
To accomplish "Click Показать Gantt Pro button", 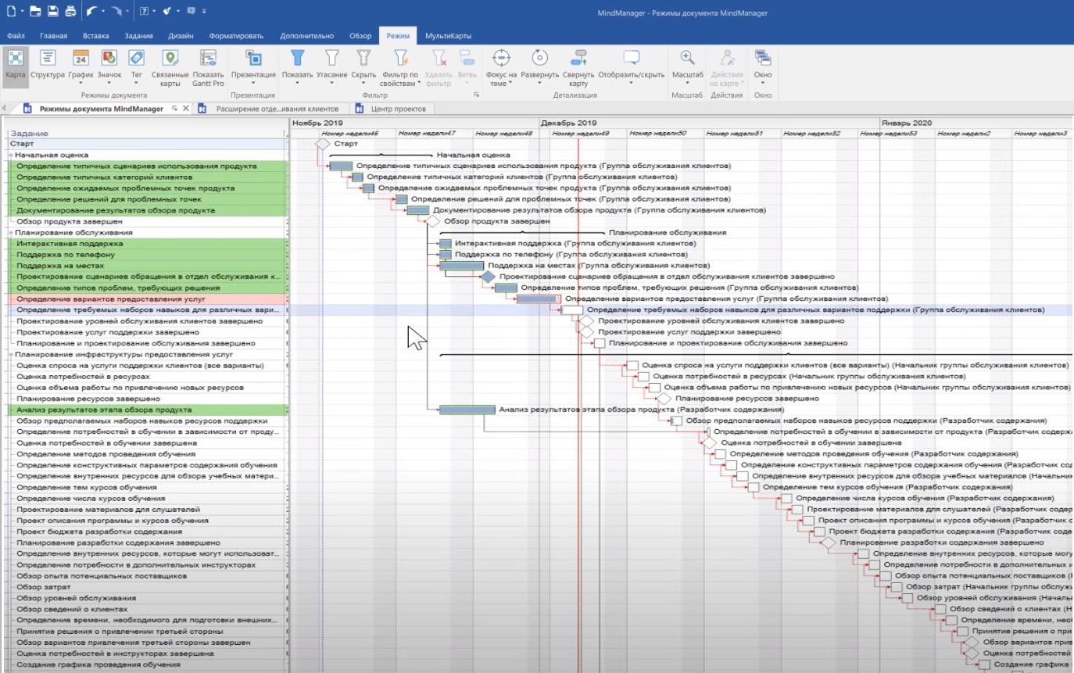I will pos(208,68).
